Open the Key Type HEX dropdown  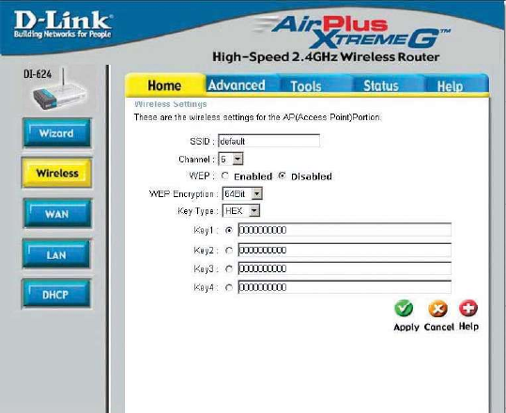pos(240,211)
